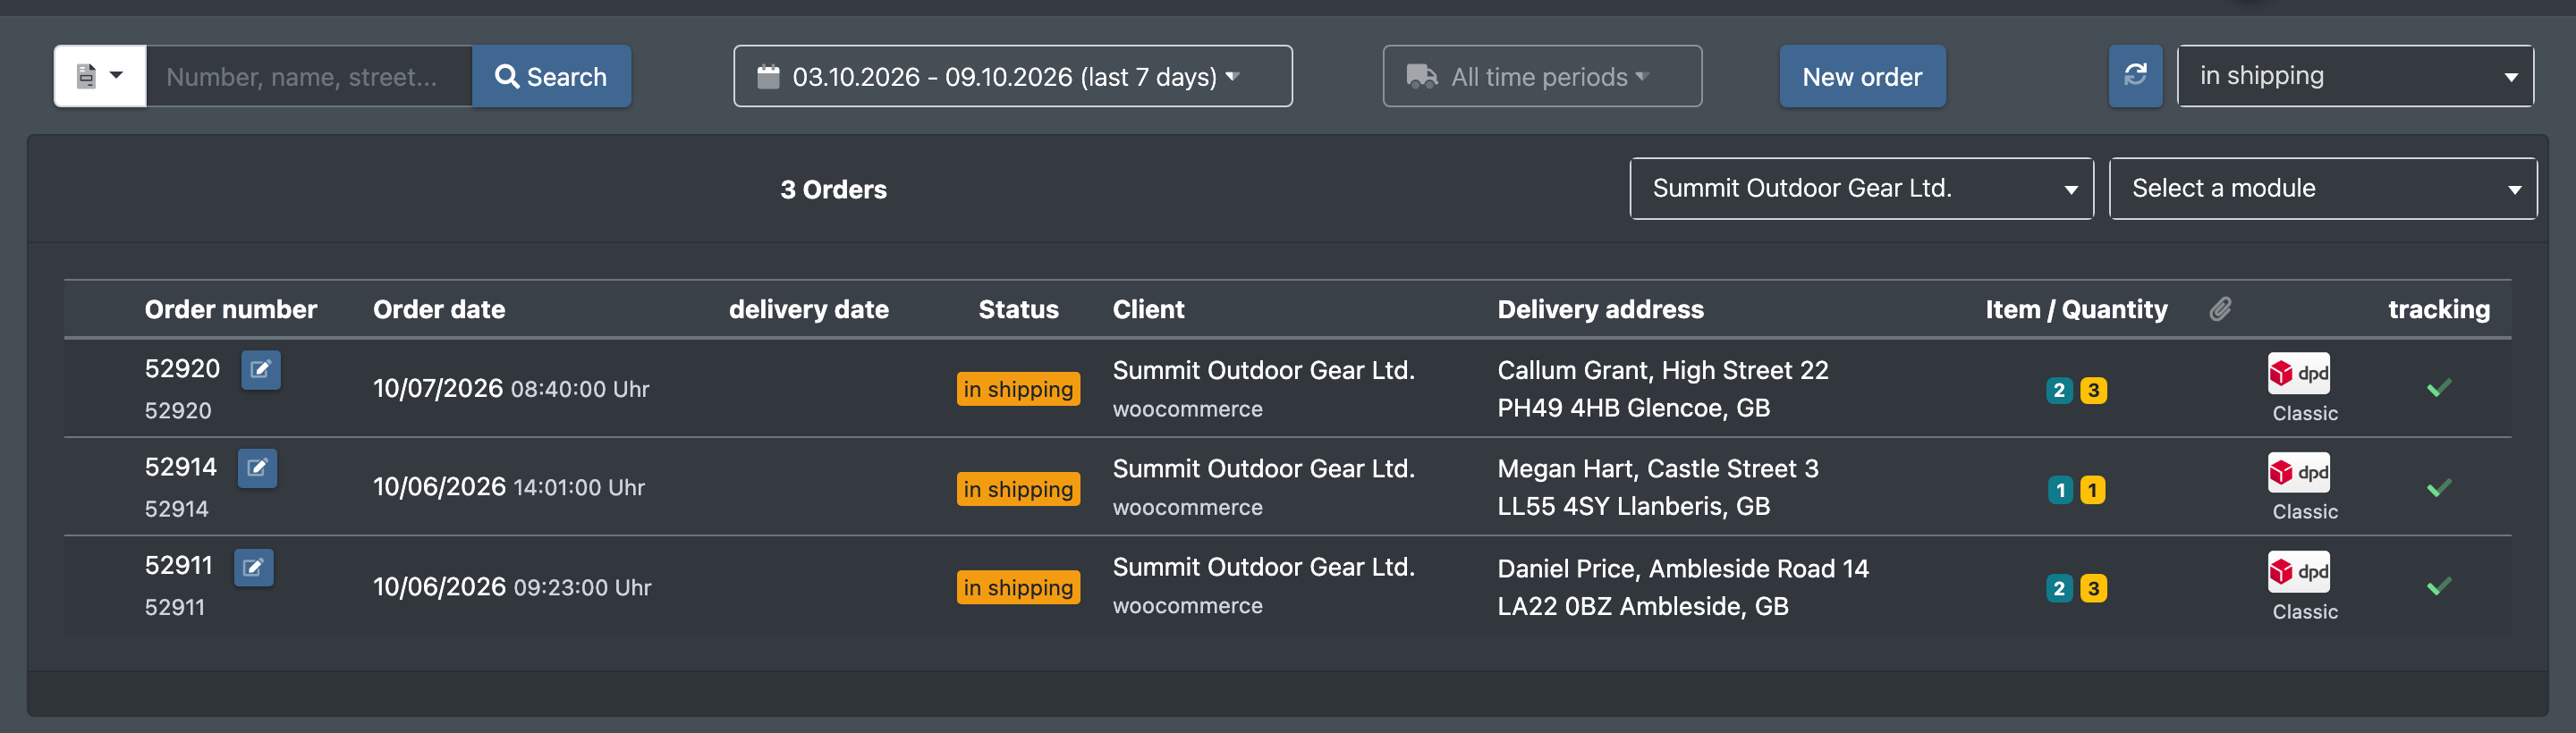
Task: Edit order 52911
Action: 254,567
